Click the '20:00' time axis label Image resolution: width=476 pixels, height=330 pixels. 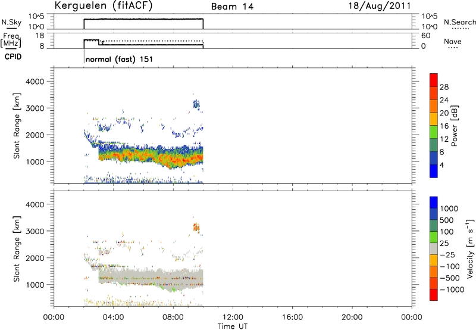(352, 317)
